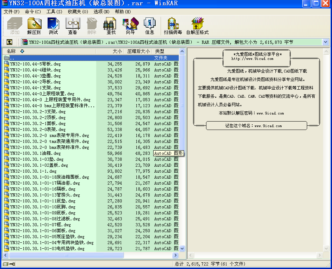
Task: Launch the Wizard (向导) toolbar icon
Action: [130, 26]
